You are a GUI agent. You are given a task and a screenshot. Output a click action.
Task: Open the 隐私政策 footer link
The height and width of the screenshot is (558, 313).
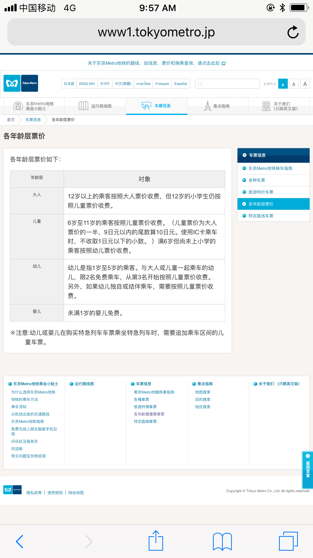click(34, 493)
